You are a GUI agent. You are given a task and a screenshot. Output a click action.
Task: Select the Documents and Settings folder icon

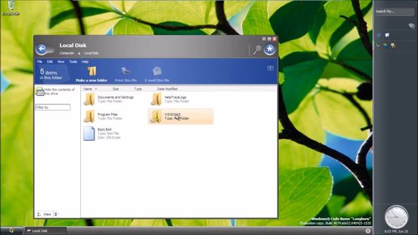[x=89, y=99]
